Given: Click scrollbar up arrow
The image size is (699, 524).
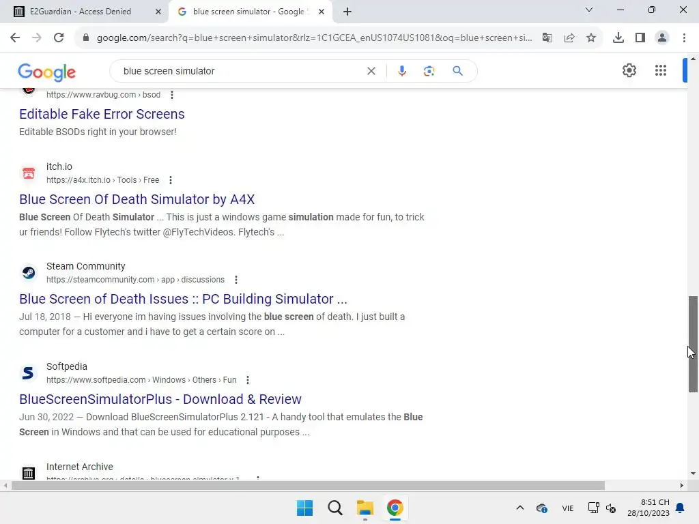Looking at the screenshot, I should 693,59.
